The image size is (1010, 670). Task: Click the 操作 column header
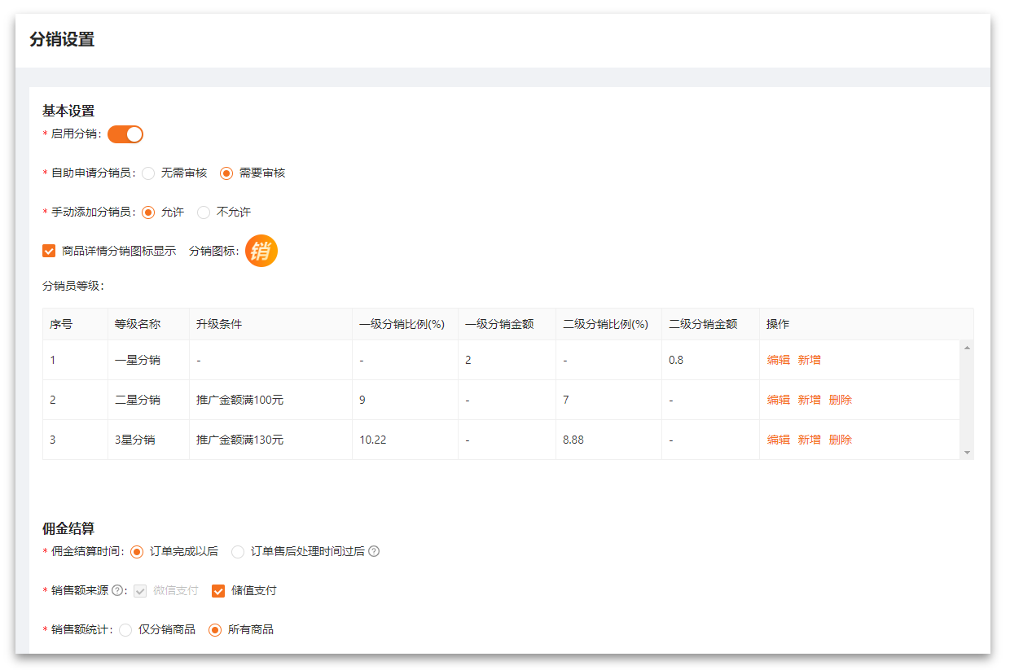point(866,324)
